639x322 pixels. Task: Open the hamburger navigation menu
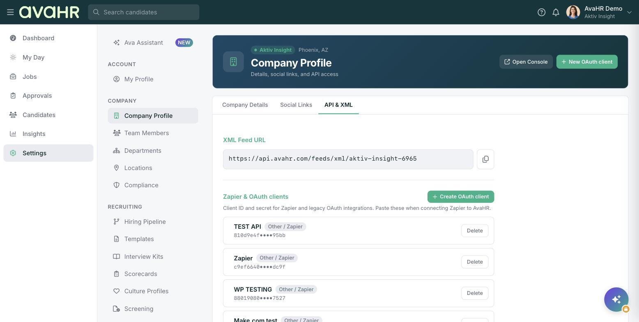point(10,12)
